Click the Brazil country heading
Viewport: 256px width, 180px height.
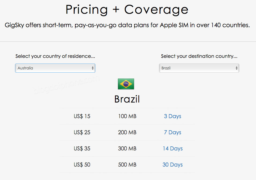127,99
